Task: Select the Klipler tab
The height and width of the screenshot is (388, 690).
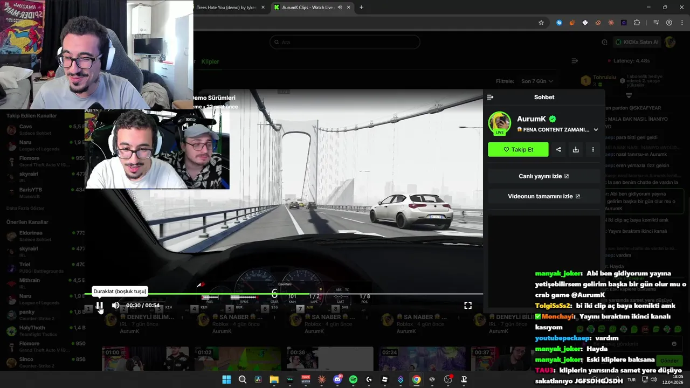Action: pos(210,61)
